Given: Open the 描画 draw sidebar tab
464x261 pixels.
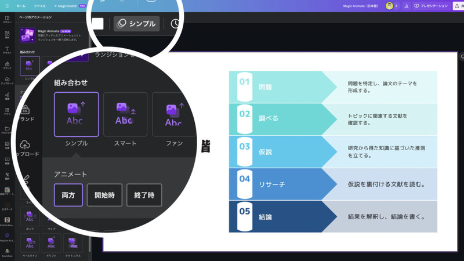Looking at the screenshot, I should tap(7, 96).
